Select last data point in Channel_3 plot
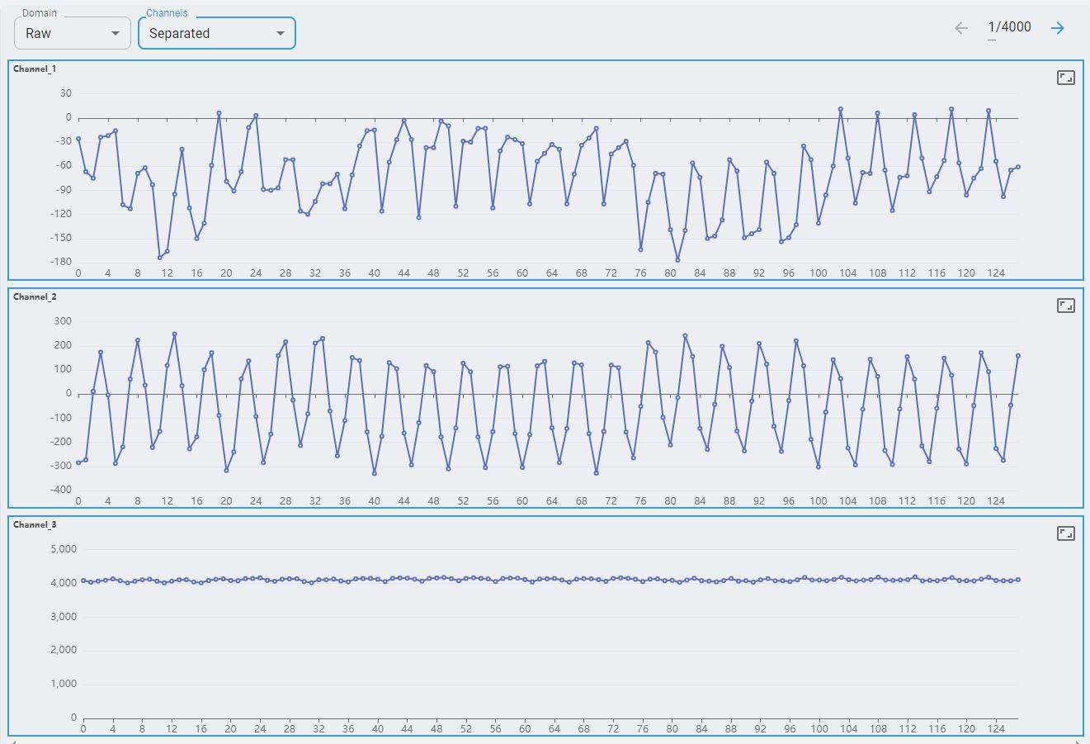The width and height of the screenshot is (1090, 744). click(1018, 580)
